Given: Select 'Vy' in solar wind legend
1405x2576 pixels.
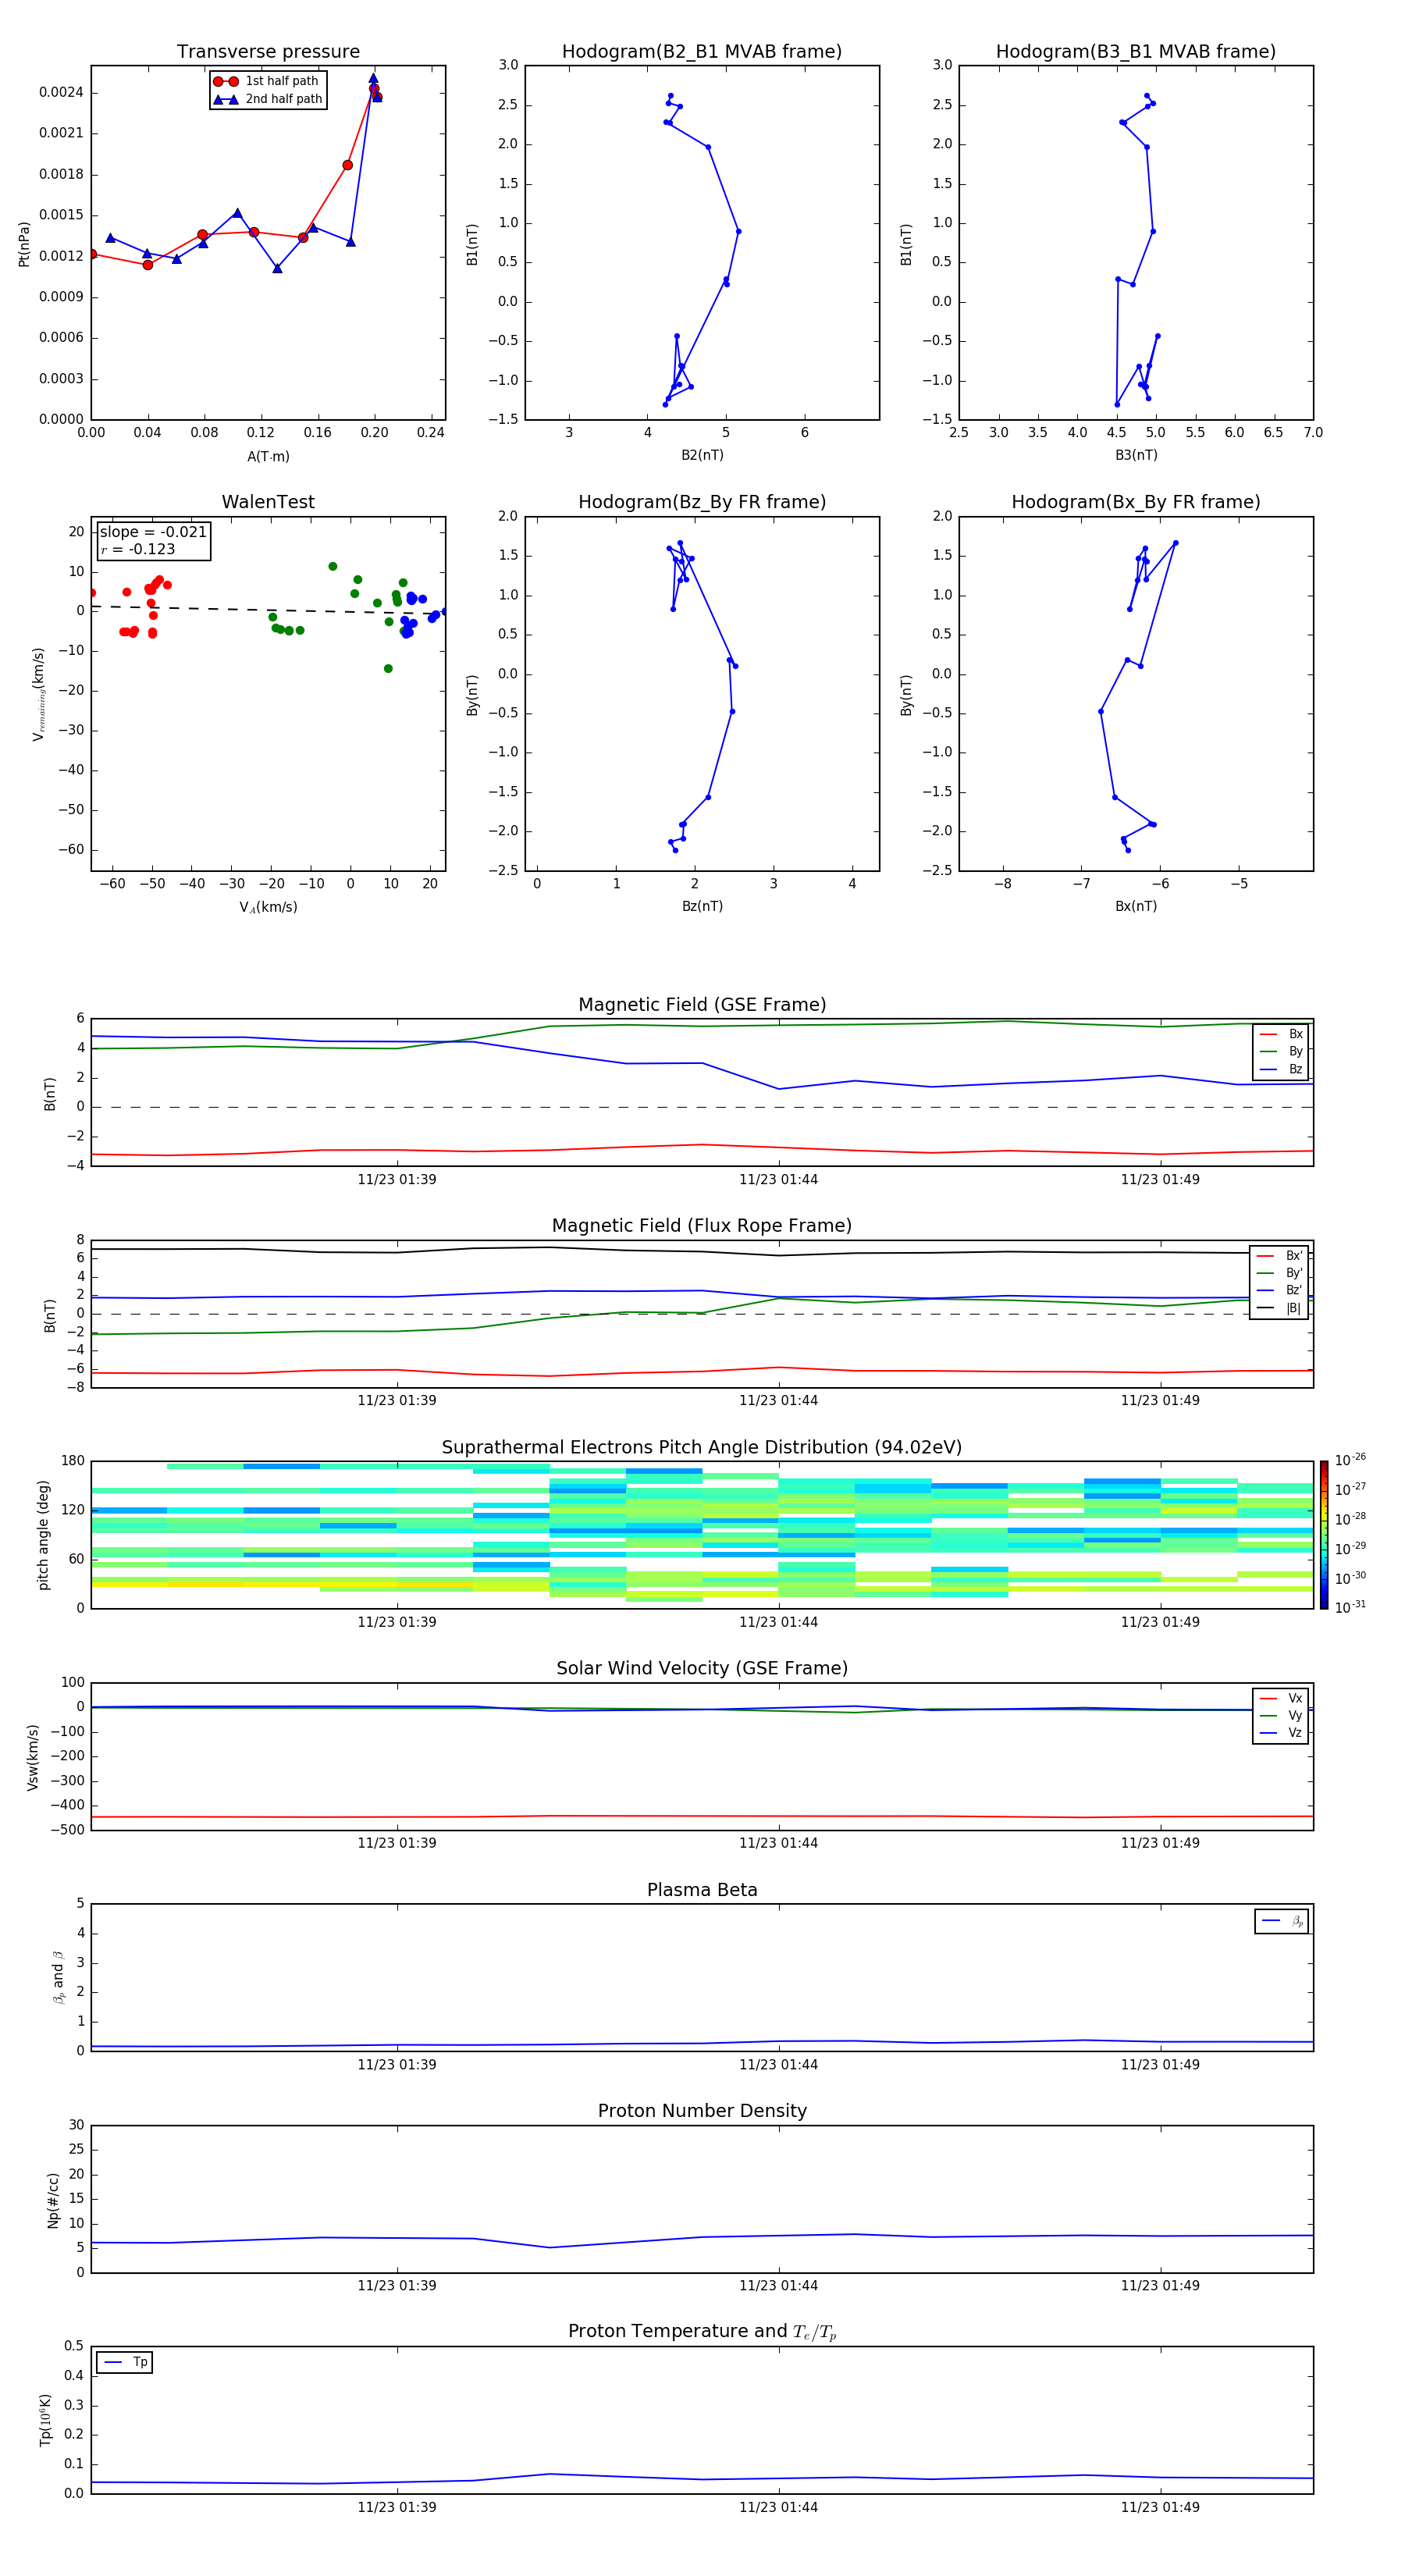Looking at the screenshot, I should pos(1281,1715).
